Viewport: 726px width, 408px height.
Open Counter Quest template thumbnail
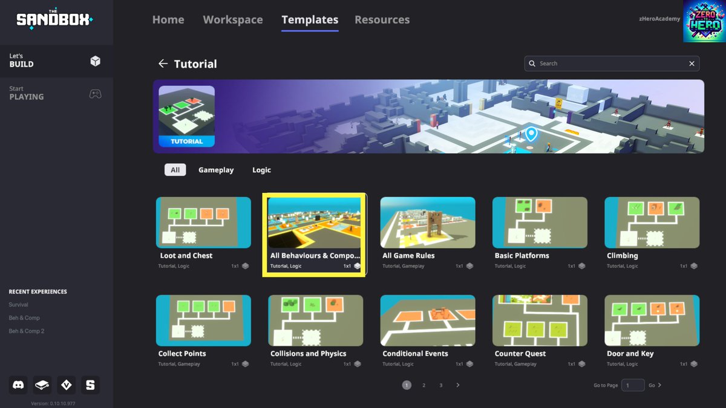coord(540,320)
